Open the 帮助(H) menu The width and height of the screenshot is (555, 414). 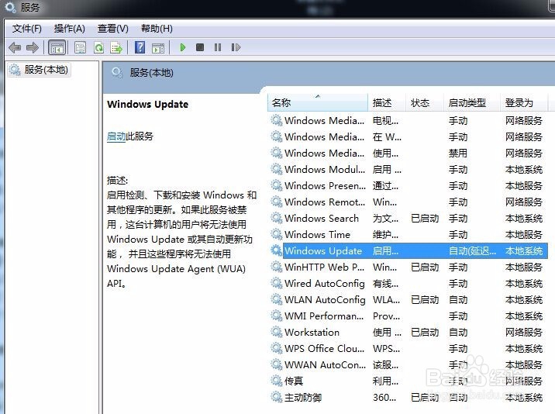click(x=157, y=29)
